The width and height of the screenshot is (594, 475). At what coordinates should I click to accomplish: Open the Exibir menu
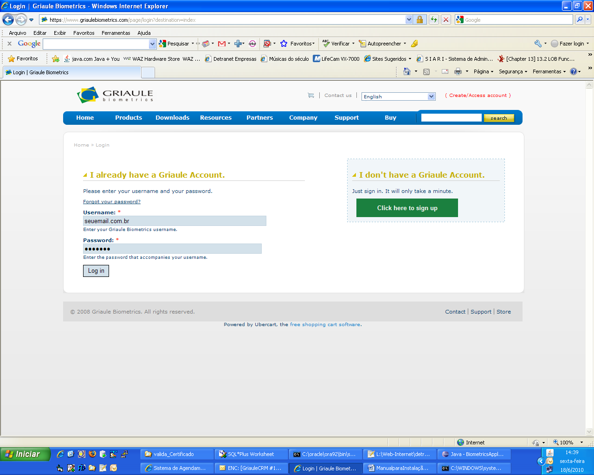click(x=60, y=33)
